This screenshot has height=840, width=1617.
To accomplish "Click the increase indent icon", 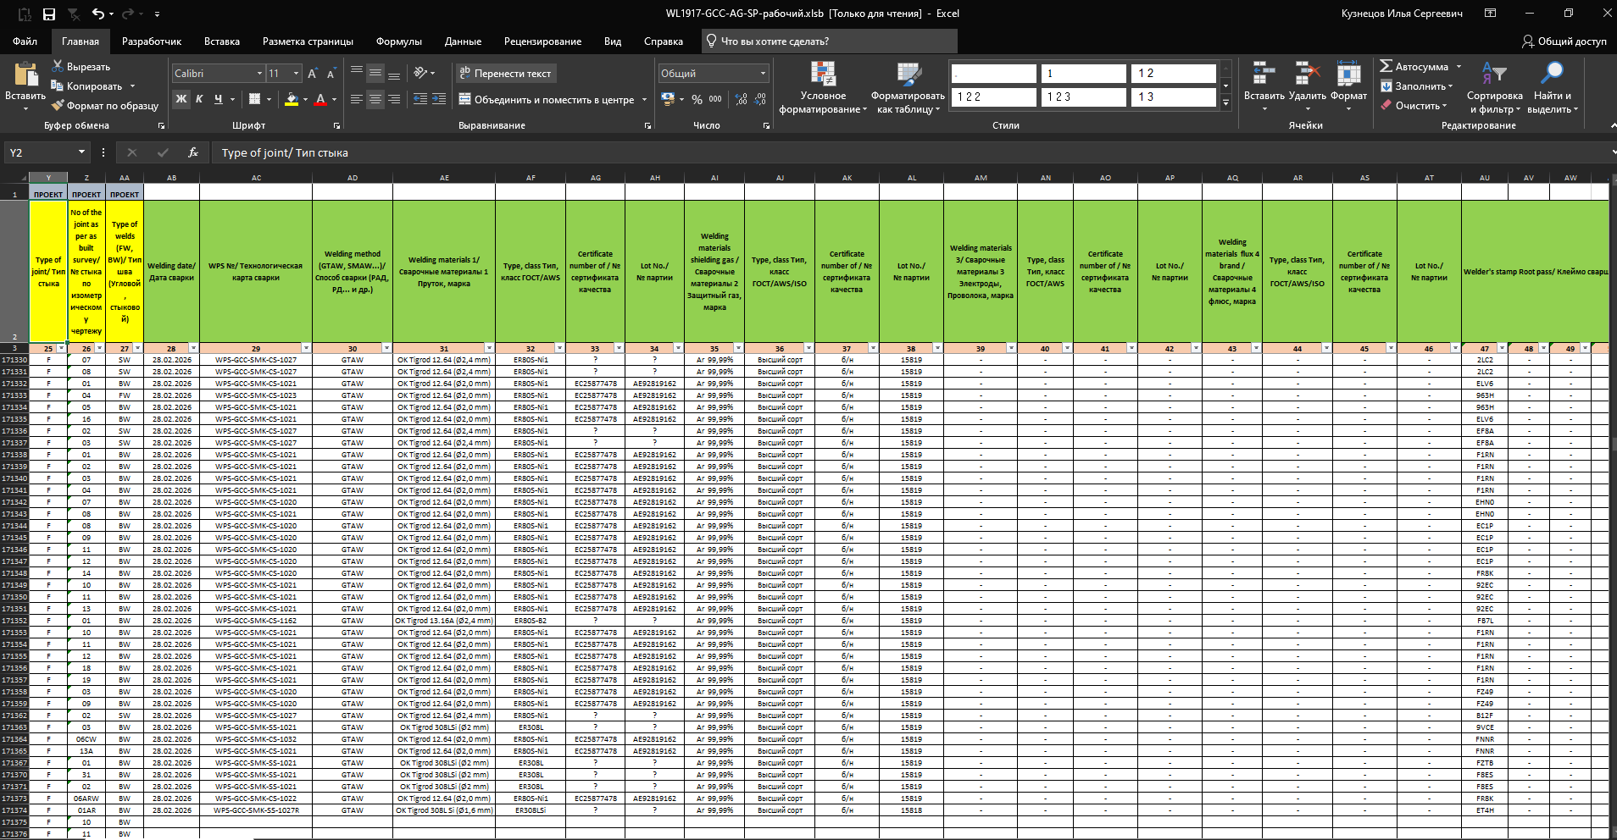I will tap(438, 99).
